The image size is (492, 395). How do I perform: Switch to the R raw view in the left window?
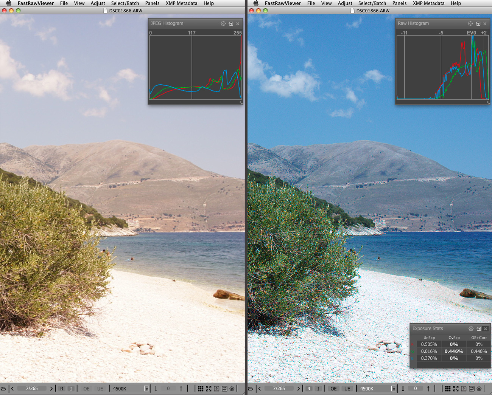(x=62, y=389)
